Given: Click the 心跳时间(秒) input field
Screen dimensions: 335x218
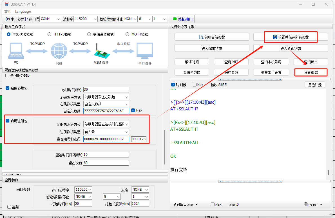Looking at the screenshot, I should (x=106, y=90).
